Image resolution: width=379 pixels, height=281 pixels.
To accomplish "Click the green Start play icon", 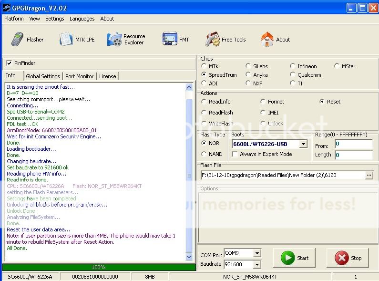I will point(287,258).
